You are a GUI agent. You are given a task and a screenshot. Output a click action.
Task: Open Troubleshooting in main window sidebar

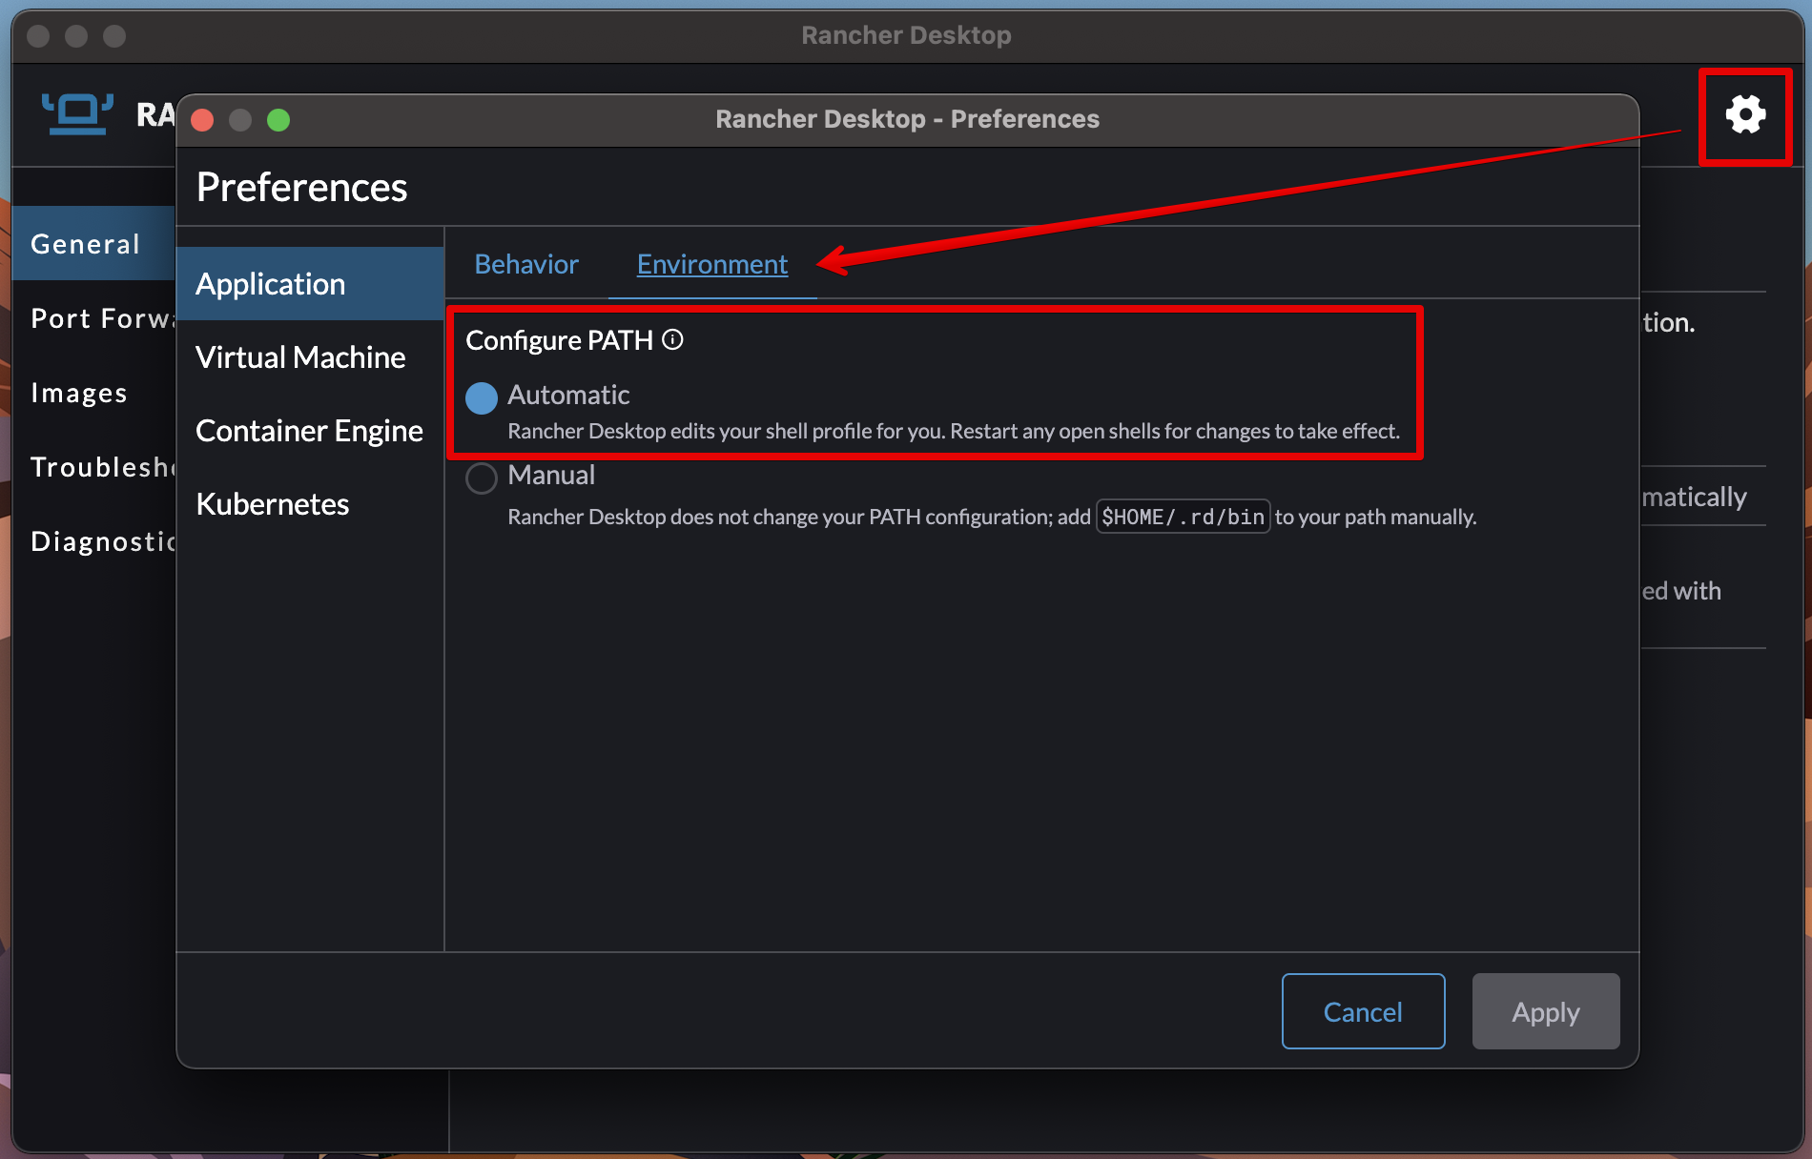point(94,466)
